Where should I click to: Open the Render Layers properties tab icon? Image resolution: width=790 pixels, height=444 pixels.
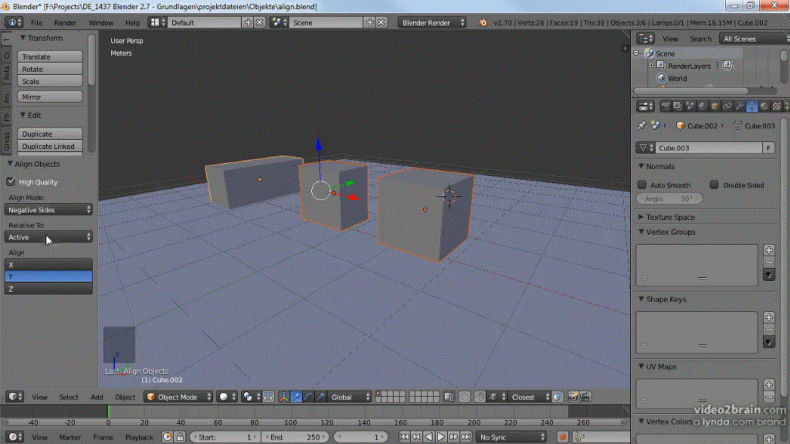(678, 107)
